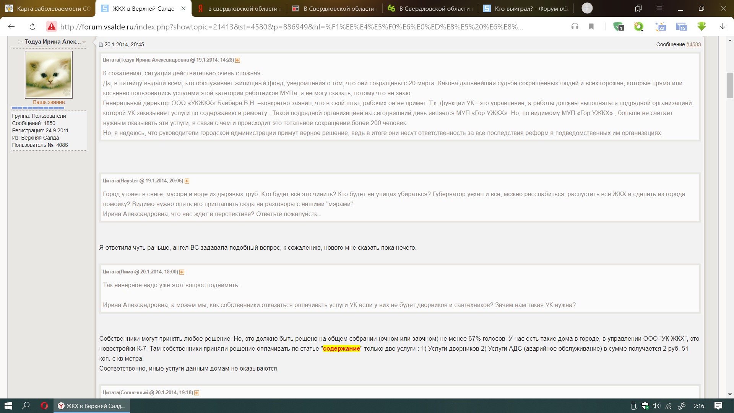The image size is (734, 413).
Task: Open a new tab with plus button
Action: pos(587,8)
